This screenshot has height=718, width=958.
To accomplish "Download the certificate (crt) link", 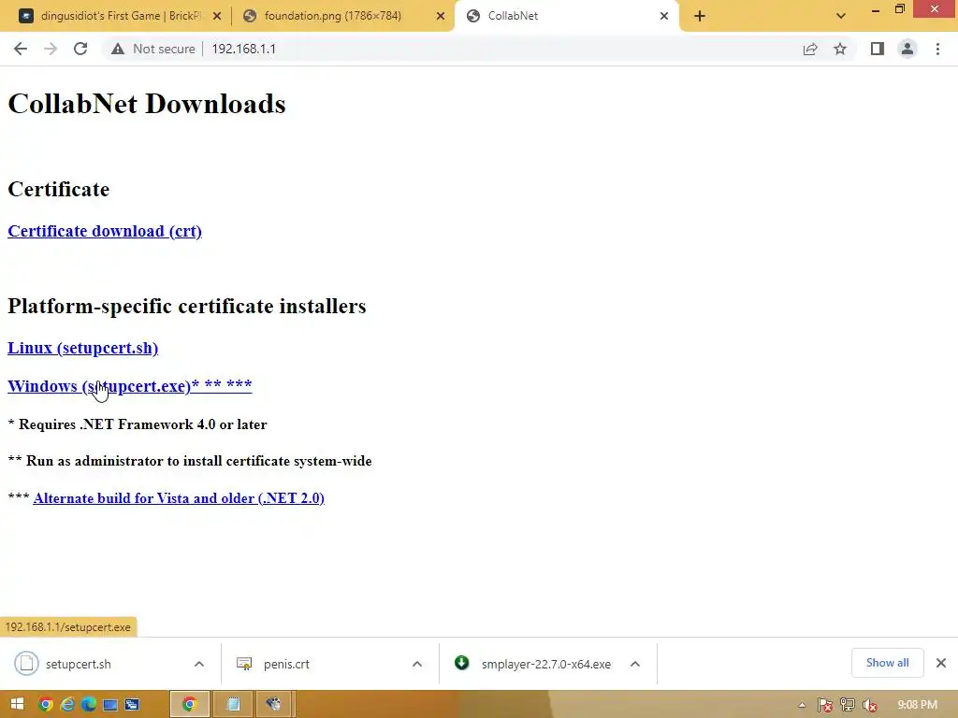I will 105,232.
